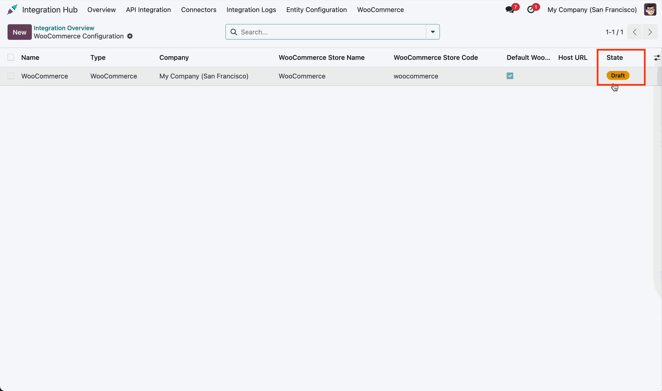Click the 1-1 / 1 pager counter
This screenshot has height=391, width=662.
pyautogui.click(x=614, y=32)
